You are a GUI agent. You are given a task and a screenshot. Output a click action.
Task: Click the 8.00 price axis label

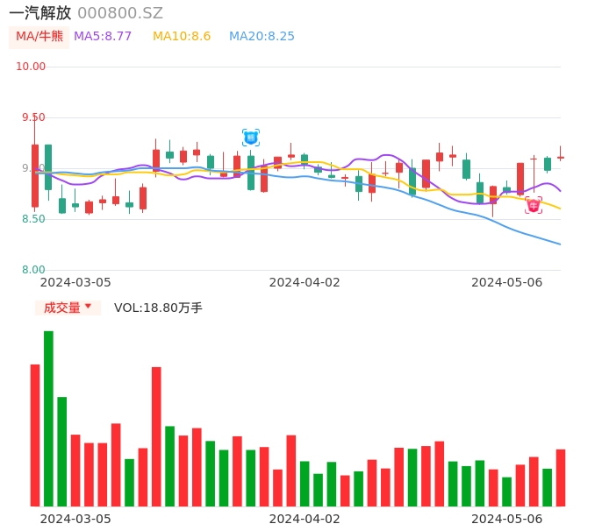coord(33,270)
